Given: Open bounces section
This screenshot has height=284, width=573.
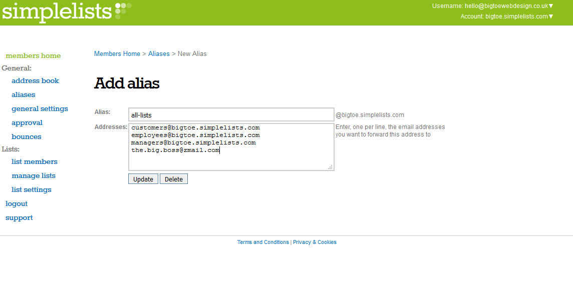Looking at the screenshot, I should tap(27, 136).
